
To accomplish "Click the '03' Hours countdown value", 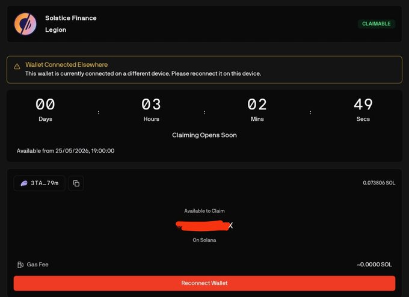I will click(152, 104).
